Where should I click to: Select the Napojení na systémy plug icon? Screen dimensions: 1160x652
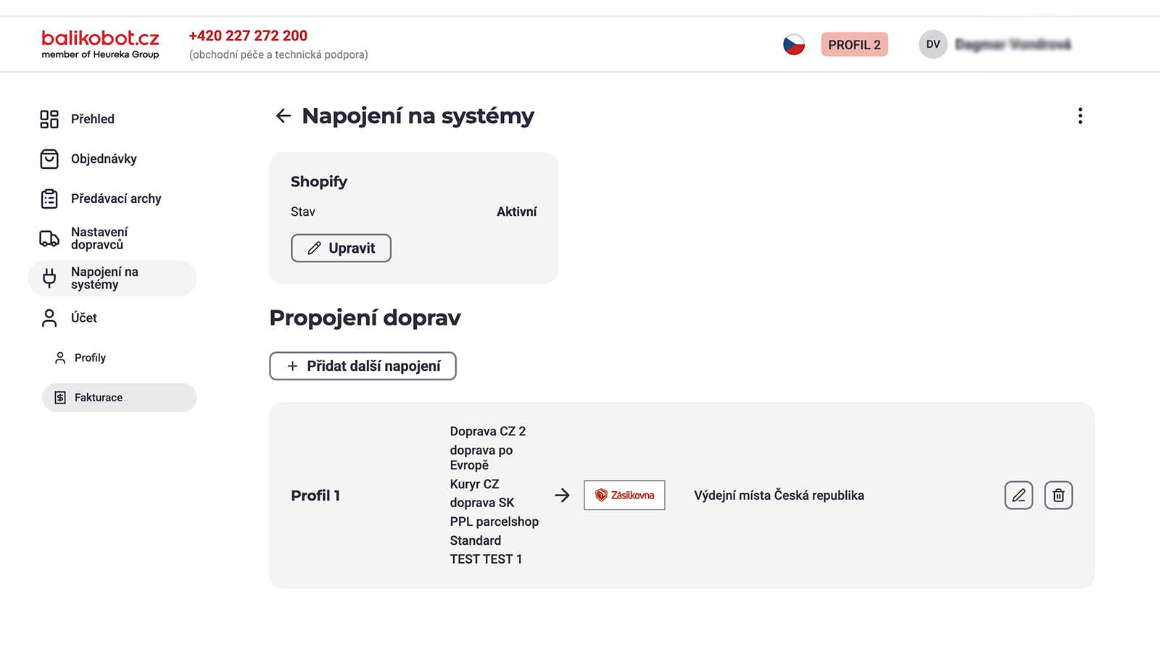[49, 278]
